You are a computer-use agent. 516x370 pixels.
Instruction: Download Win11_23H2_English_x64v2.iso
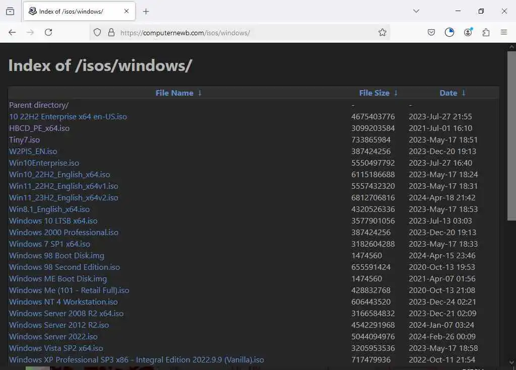[x=63, y=198]
